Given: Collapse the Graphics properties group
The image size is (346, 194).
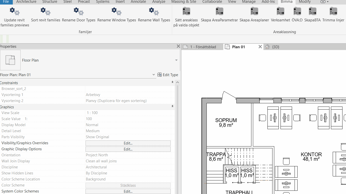Looking at the screenshot, I should point(172,107).
